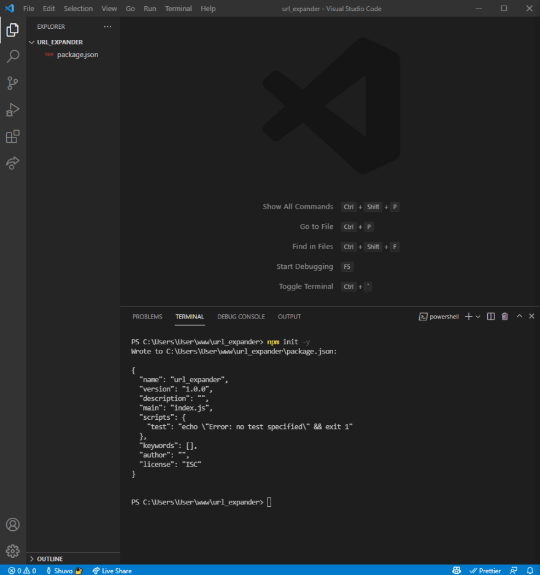The width and height of the screenshot is (540, 575).
Task: Click the Copilot status bar icon
Action: (x=457, y=570)
